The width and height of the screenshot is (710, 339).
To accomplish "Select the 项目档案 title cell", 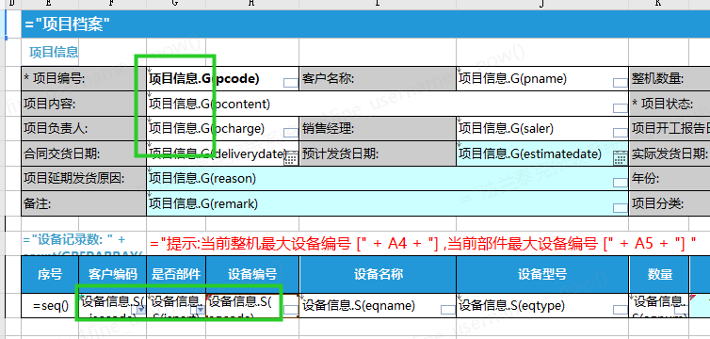I will (365, 24).
